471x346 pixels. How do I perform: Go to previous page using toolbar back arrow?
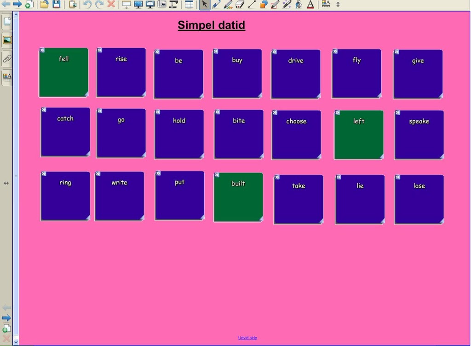tap(6, 4)
